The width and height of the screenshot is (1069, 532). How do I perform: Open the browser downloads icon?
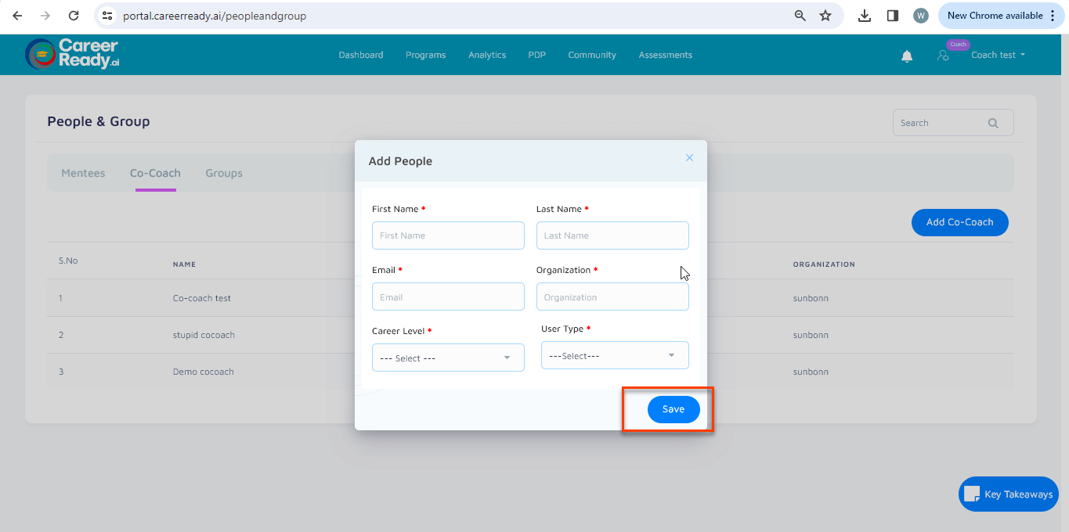[x=865, y=16]
